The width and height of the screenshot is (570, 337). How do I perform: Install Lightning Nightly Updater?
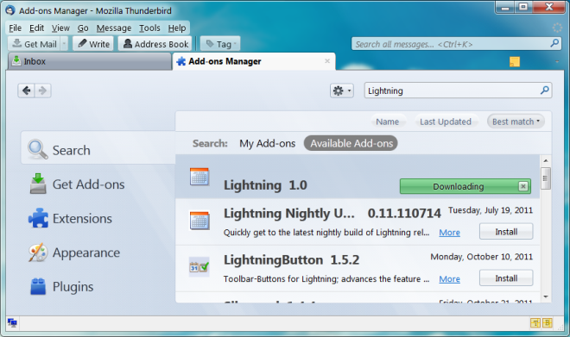[506, 232]
